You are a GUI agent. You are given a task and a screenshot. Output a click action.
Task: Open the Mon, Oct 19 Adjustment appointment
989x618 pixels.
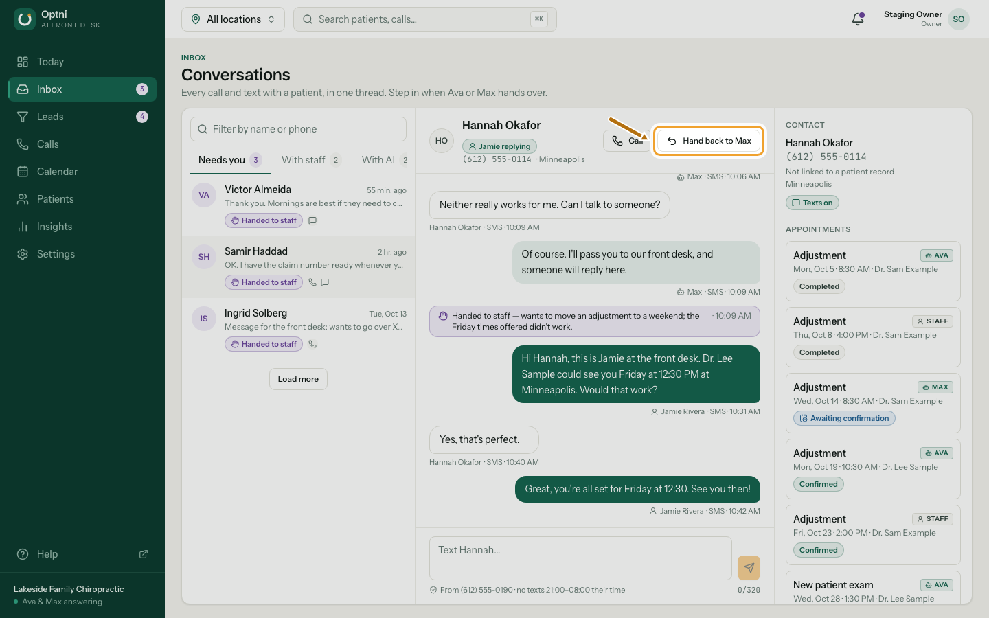(x=873, y=469)
